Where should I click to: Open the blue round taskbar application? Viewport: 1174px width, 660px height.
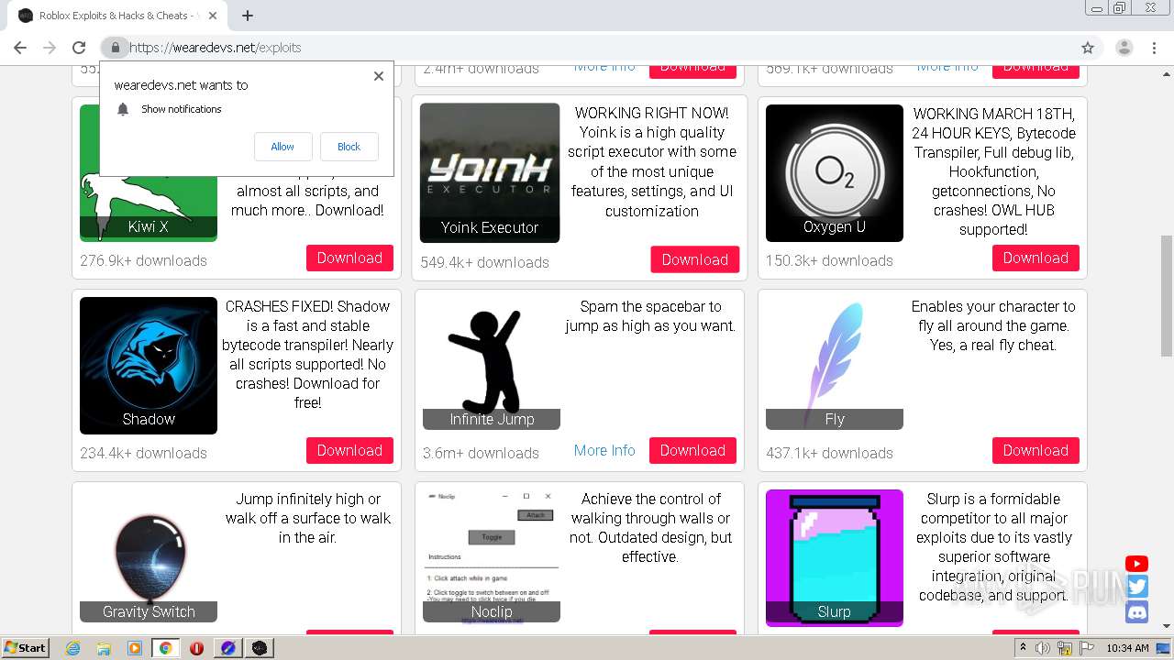pos(228,648)
